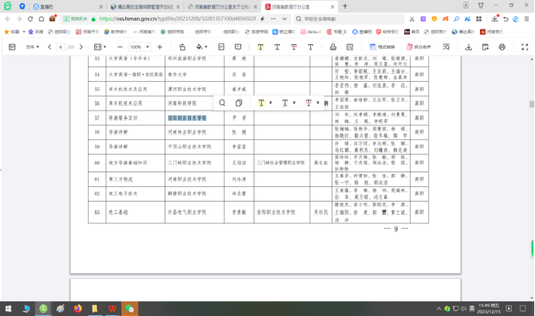535x316 pixels.
Task: Click the copy icon in floating selection toolbar
Action: click(x=240, y=103)
